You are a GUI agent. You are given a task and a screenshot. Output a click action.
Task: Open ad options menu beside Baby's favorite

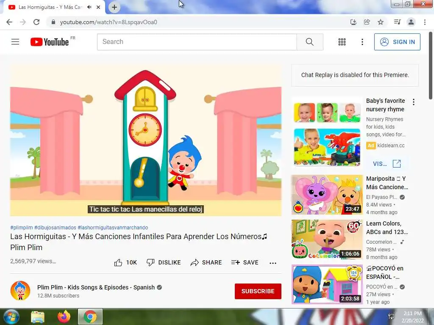coord(414,102)
